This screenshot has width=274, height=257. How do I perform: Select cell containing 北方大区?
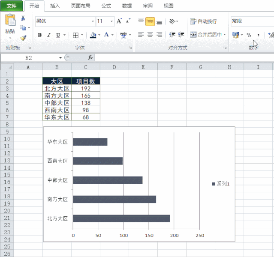point(57,89)
